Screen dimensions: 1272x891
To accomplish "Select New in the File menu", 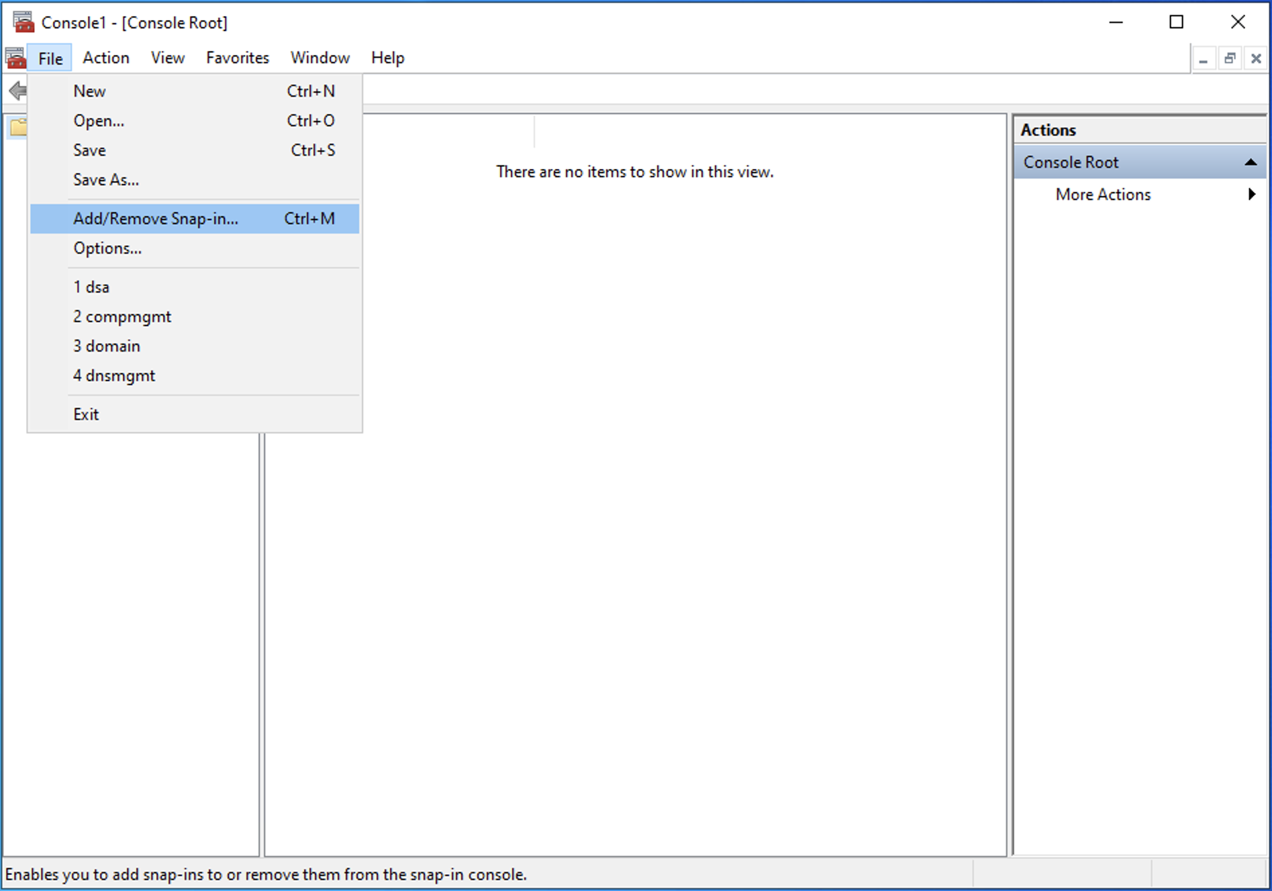I will (89, 91).
